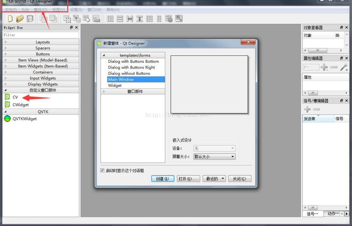The width and height of the screenshot is (352, 226).
Task: Collapse the QVTK category
Action: pyautogui.click(x=41, y=112)
